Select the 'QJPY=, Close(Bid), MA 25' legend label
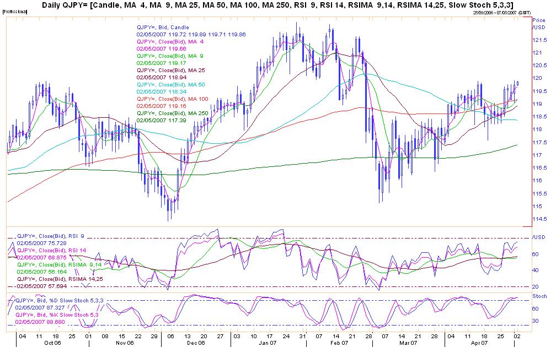Viewport: 556px width, 347px height. [x=171, y=70]
